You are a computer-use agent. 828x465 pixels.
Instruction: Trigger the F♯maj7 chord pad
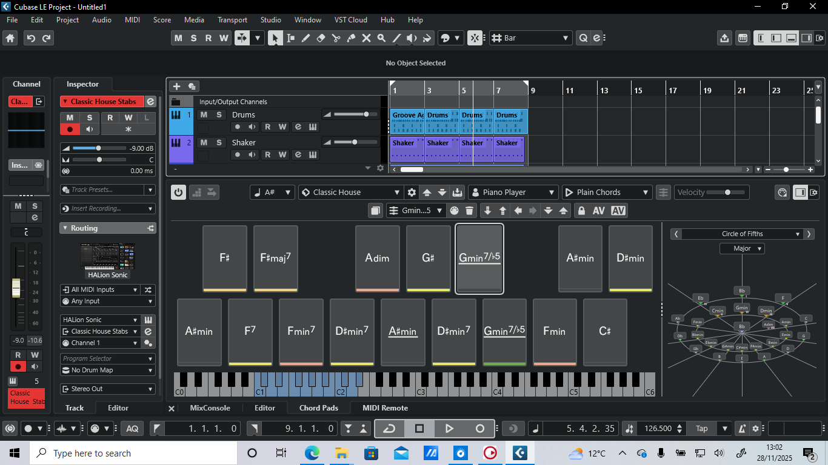(276, 258)
